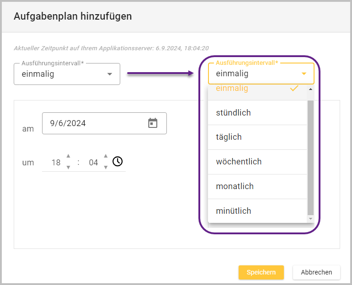Click the Speichern button
352x285 pixels.
pyautogui.click(x=261, y=272)
